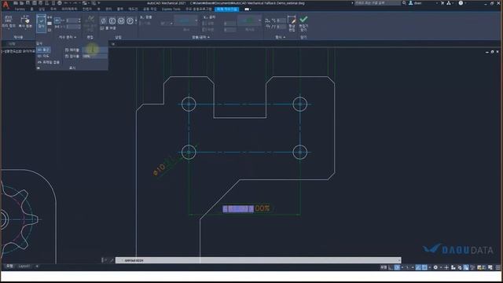Screen dimensions: 503x283
Task: Click the search magnifier icon in title bar
Action: point(404,3)
